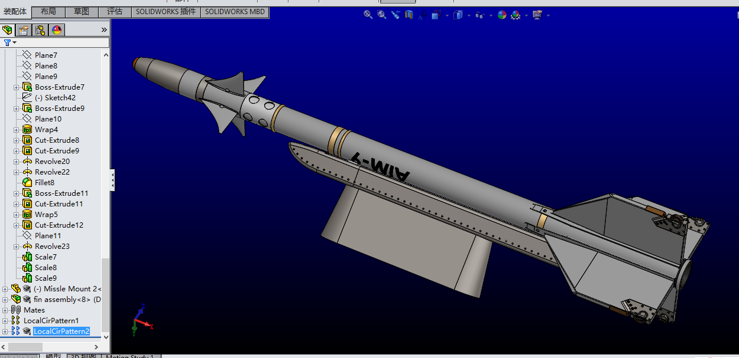
Task: Select the LocalCirPattern2 tree item
Action: [x=61, y=331]
